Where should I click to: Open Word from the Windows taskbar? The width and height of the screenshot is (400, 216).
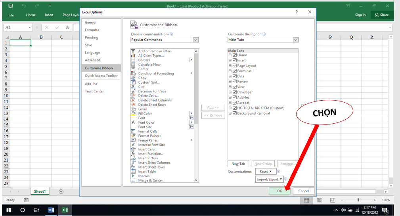tap(51, 210)
